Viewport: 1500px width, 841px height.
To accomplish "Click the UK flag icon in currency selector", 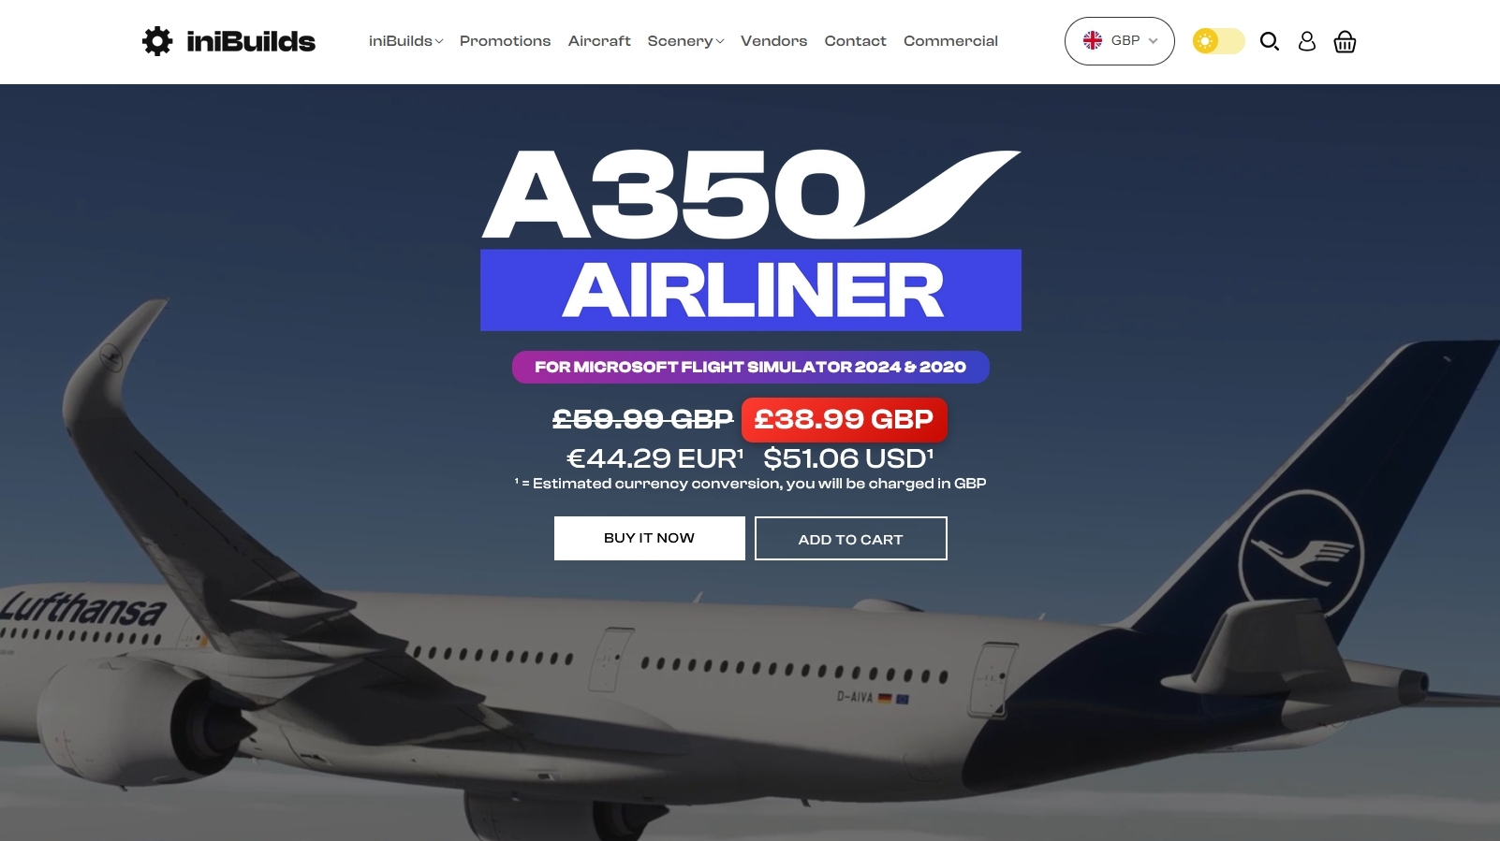I will pos(1093,40).
